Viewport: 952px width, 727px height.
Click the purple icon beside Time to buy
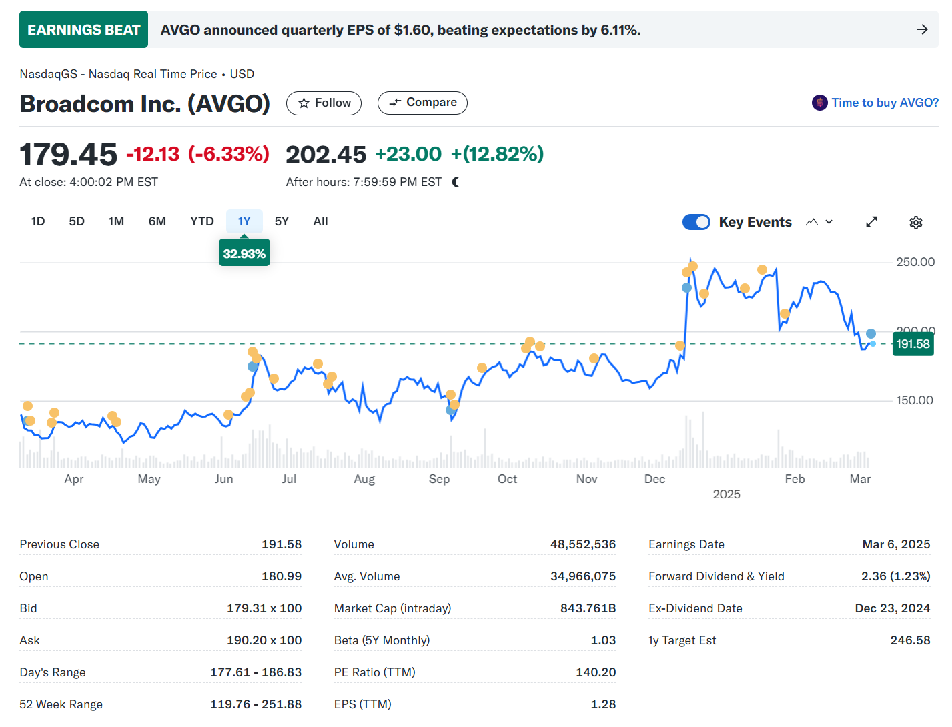pyautogui.click(x=820, y=103)
